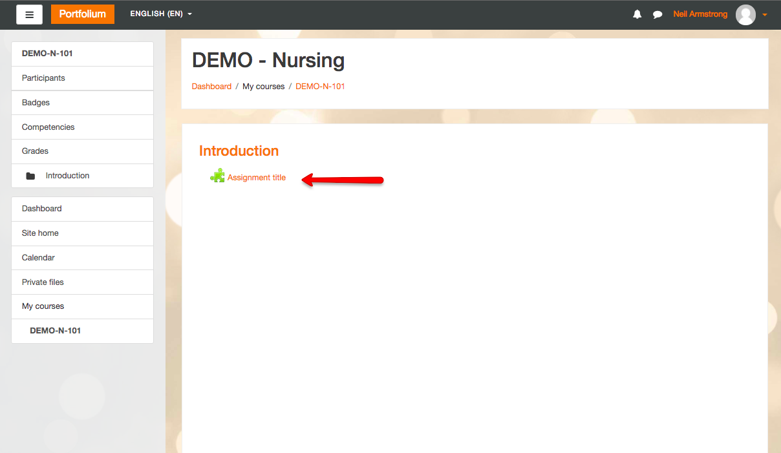Viewport: 781px width, 453px height.
Task: Click the puzzle piece assignment icon
Action: [x=217, y=176]
